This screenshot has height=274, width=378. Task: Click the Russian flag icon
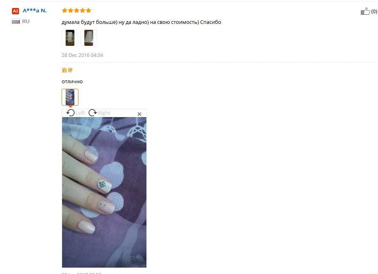[x=16, y=21]
